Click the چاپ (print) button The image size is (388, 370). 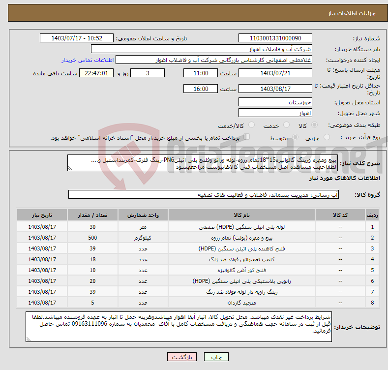pyautogui.click(x=216, y=357)
